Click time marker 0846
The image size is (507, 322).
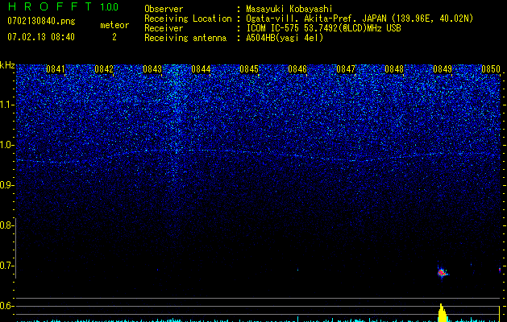[297, 69]
